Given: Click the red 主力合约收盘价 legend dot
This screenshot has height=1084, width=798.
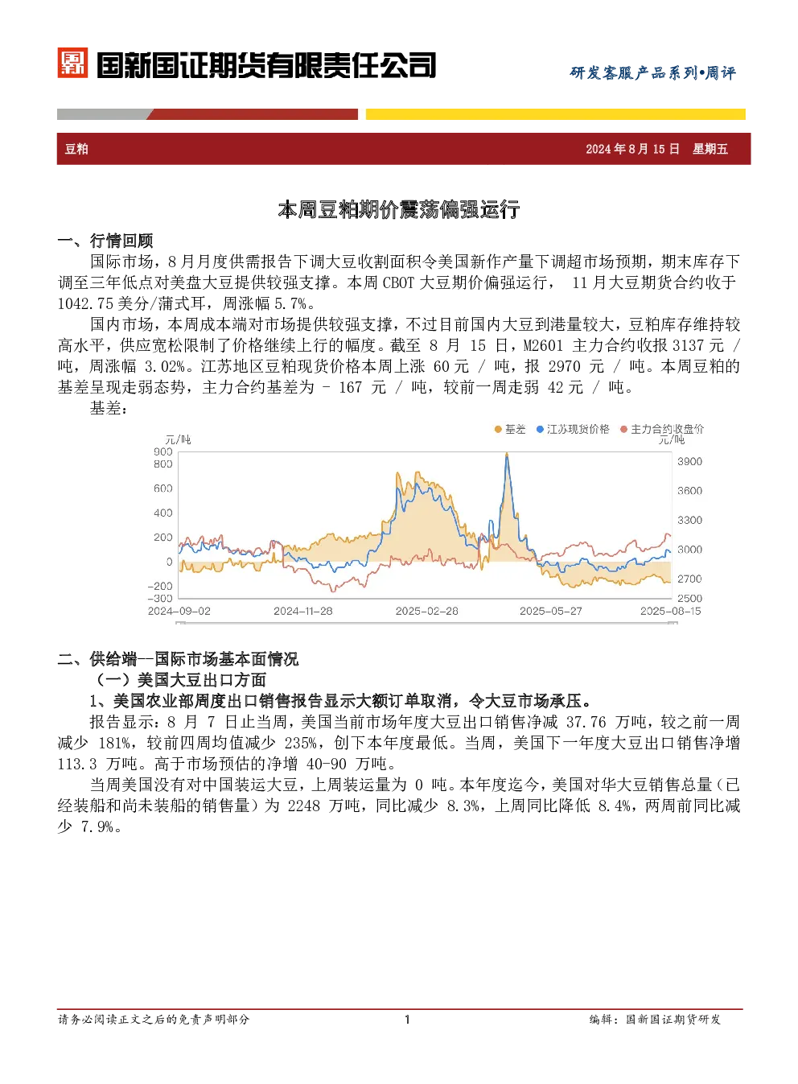Looking at the screenshot, I should tap(623, 430).
